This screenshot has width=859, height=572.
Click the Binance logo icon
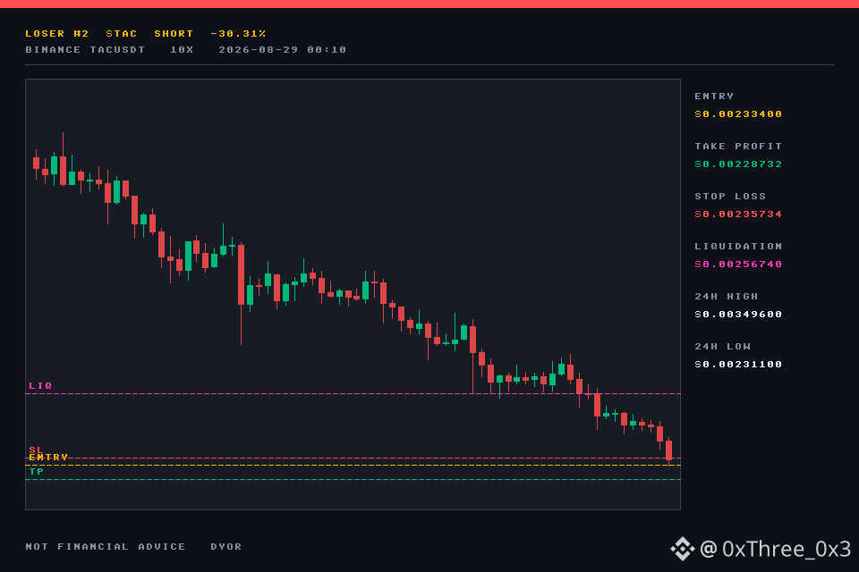pyautogui.click(x=682, y=549)
